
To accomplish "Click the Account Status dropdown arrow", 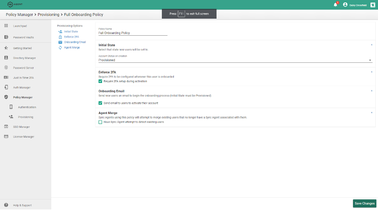I will point(370,60).
